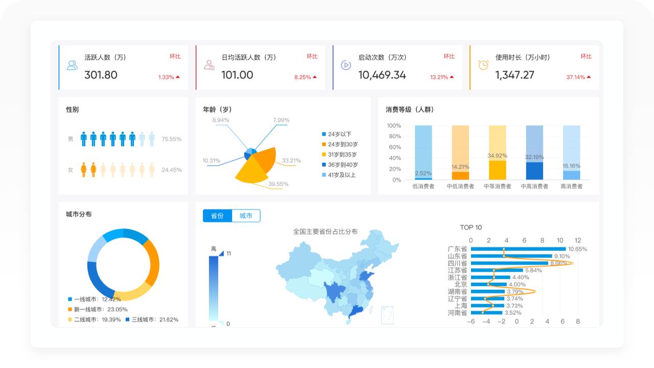Viewport: 654px width, 368px height.
Task: Click the 75.55% male percentage
Action: click(x=172, y=139)
